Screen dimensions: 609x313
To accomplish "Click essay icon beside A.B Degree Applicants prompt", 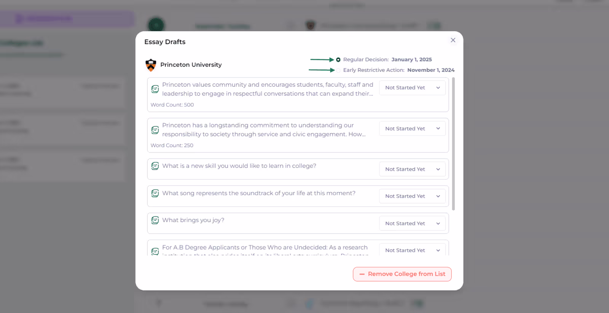I will 155,251.
